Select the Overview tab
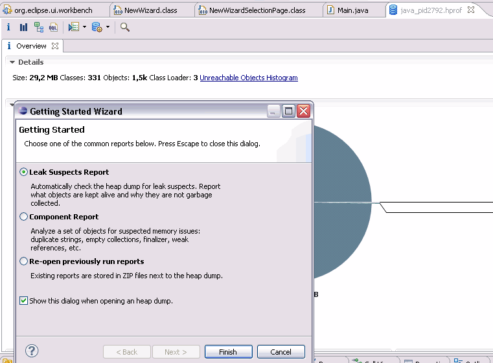This screenshot has height=363, width=493. tap(31, 46)
